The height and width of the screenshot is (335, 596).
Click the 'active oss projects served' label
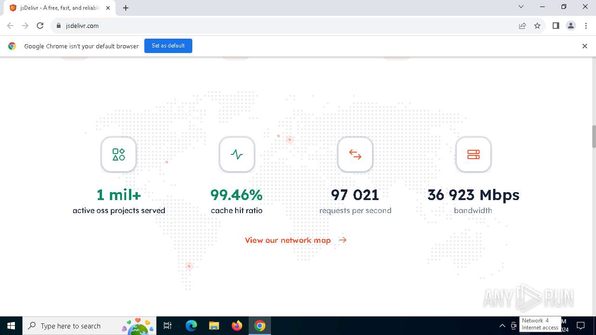119,210
